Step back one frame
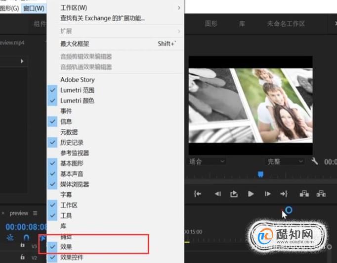This screenshot has width=337, height=263. click(218, 194)
